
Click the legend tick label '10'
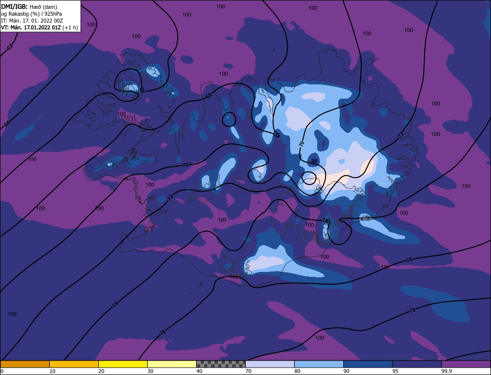[x=52, y=372]
